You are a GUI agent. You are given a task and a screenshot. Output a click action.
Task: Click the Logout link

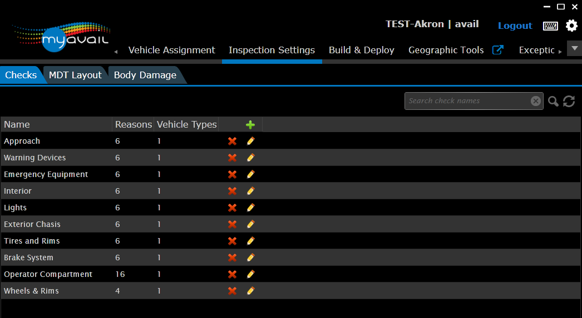pyautogui.click(x=515, y=26)
